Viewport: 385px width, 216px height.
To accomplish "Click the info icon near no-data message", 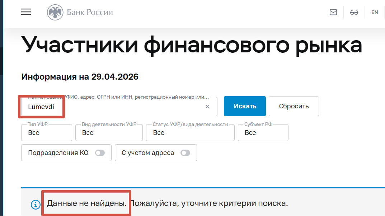I will coord(36,204).
